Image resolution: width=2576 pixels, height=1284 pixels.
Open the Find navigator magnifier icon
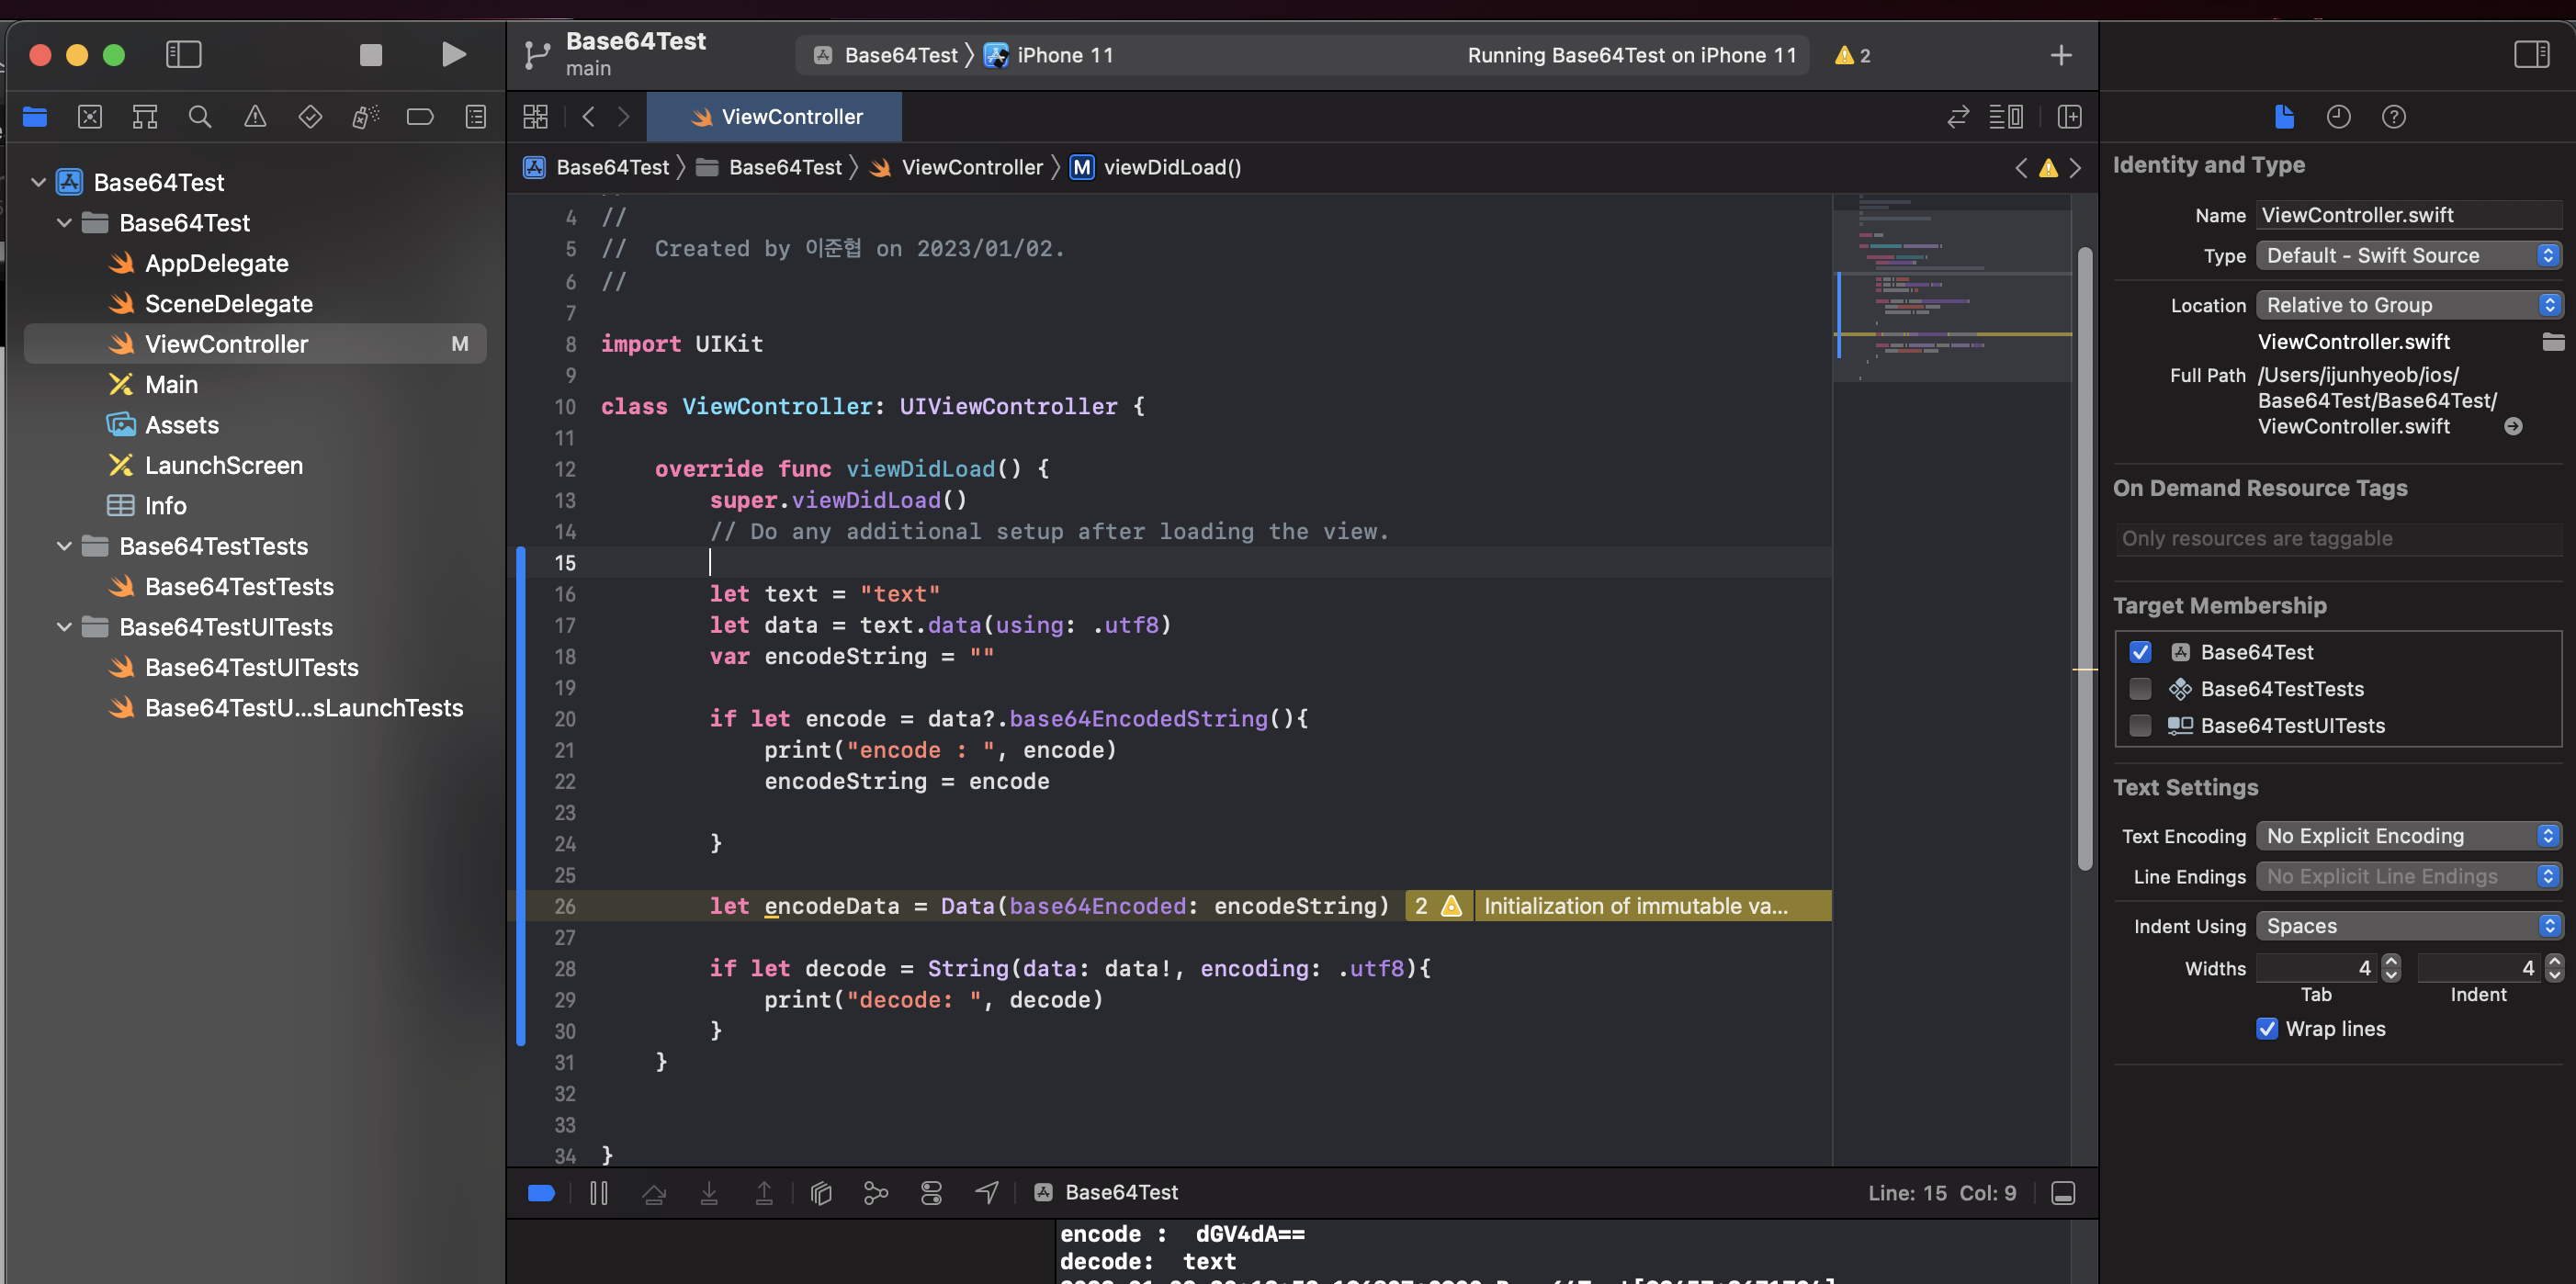pos(200,117)
